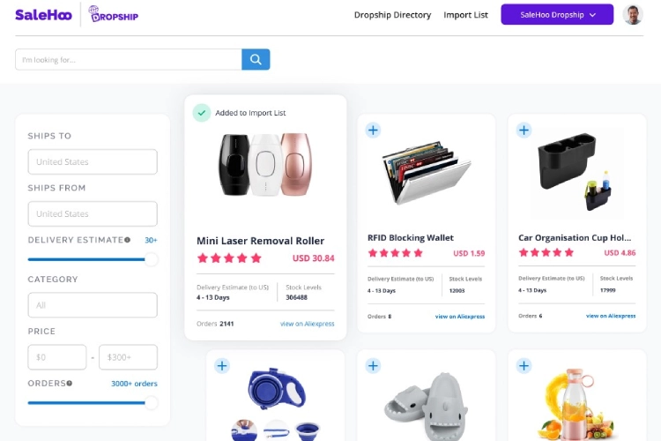
Task: Click the blue search magnifier button
Action: (256, 59)
